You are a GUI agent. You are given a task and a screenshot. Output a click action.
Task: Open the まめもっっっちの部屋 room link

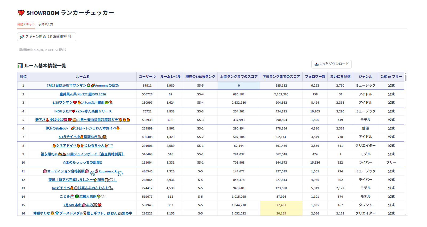pyautogui.click(x=82, y=163)
